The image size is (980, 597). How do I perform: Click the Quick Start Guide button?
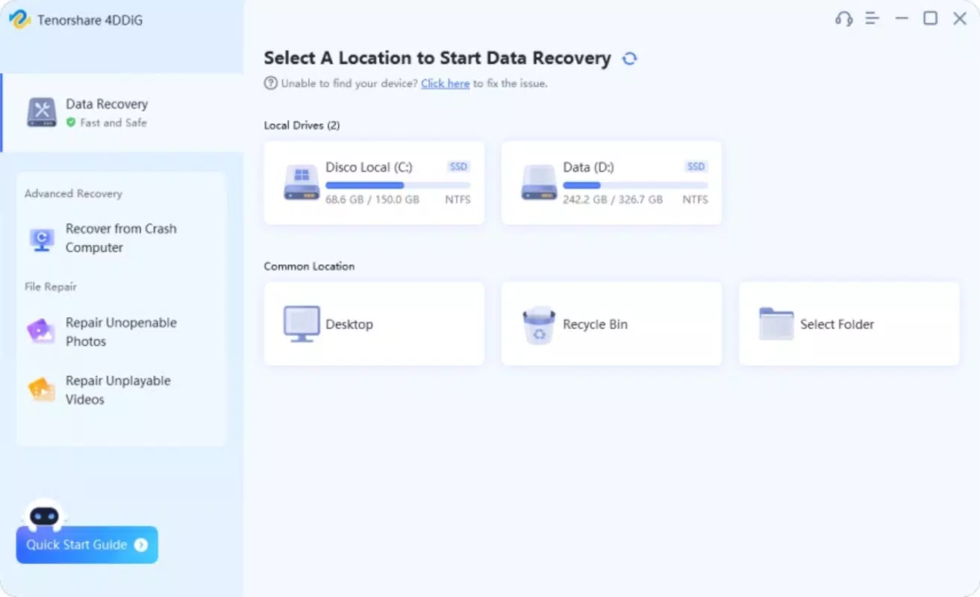click(x=87, y=545)
